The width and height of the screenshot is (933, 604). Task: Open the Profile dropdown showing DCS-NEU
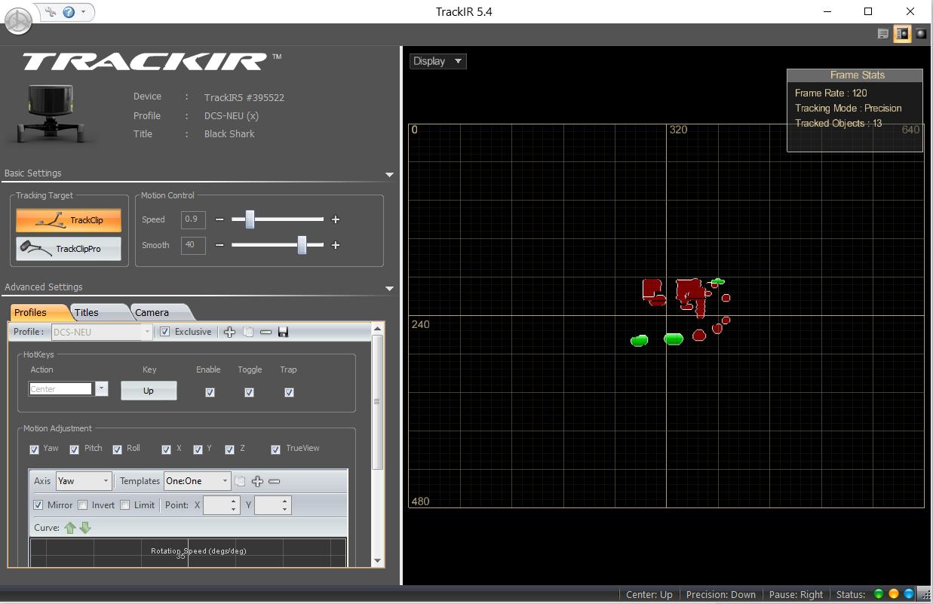(102, 332)
